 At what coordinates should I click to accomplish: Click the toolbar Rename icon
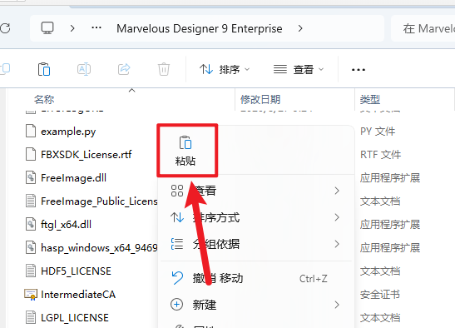click(84, 69)
